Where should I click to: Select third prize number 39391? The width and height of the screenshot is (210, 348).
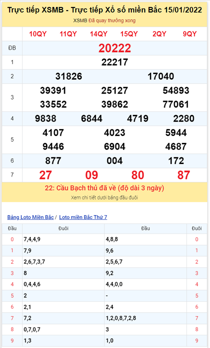(53, 90)
